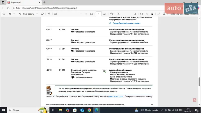Open Windows Start menu
201x113 pixels.
tap(4, 110)
